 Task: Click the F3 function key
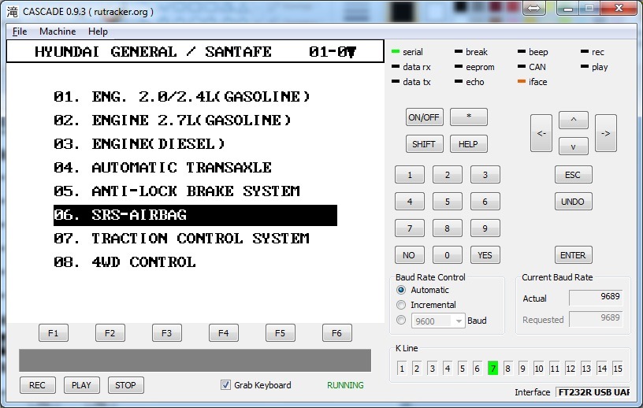pyautogui.click(x=166, y=333)
